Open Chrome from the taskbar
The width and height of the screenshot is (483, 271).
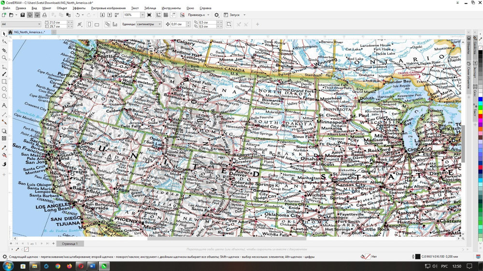(57, 266)
